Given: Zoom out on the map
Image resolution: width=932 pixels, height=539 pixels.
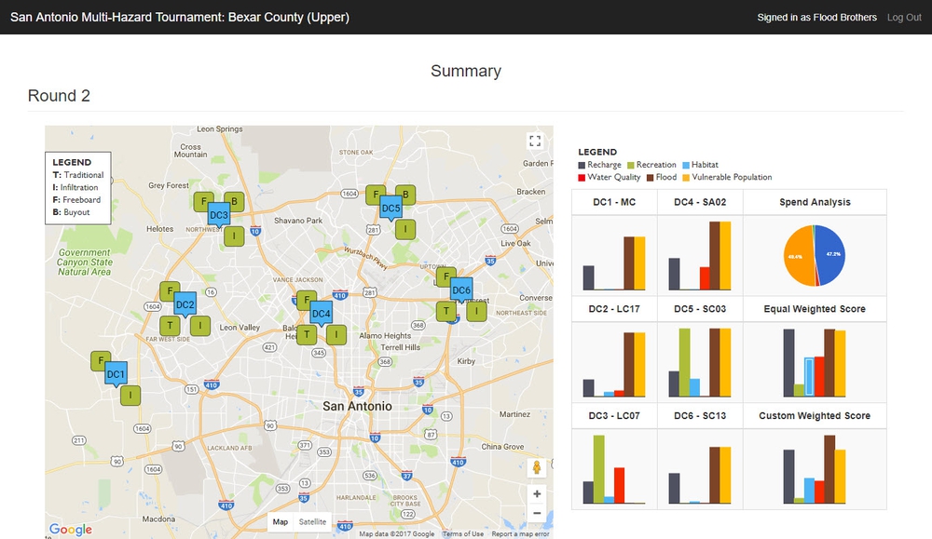Looking at the screenshot, I should [x=537, y=513].
